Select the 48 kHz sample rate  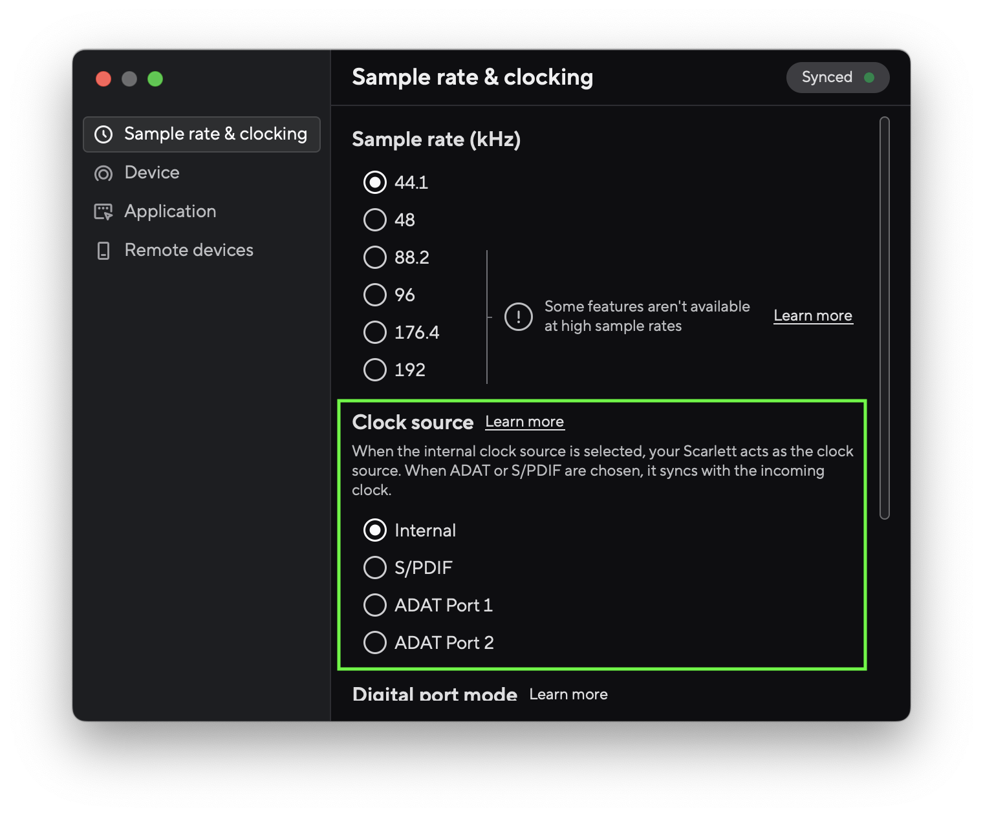[375, 220]
